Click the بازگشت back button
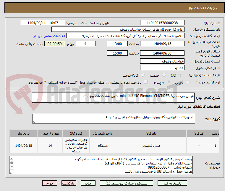Screen dimensions: 225x191 69,183
